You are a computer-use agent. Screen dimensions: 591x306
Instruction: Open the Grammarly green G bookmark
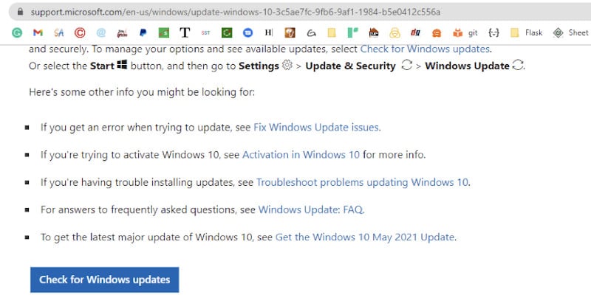[x=17, y=32]
